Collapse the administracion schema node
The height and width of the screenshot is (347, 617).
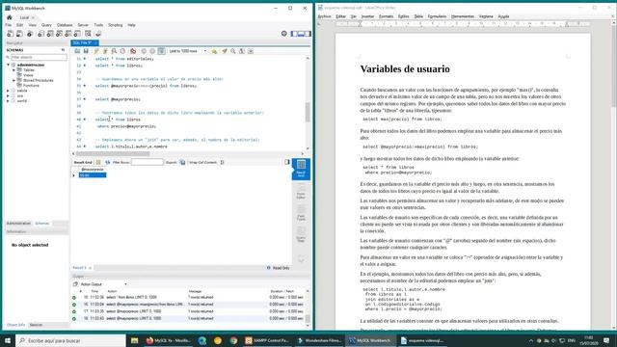[x=8, y=65]
